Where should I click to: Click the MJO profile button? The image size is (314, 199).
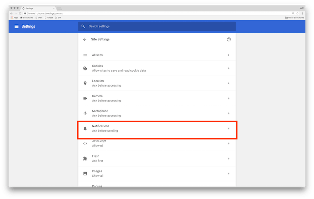tap(301, 8)
